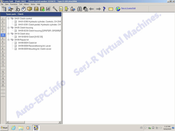175x131 pixels.
Task: Open the History menu
Action: tap(26, 4)
